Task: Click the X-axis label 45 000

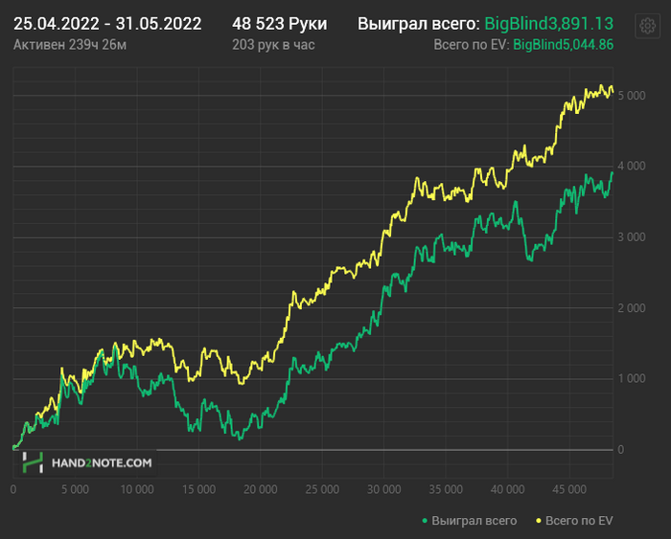Action: coord(569,489)
